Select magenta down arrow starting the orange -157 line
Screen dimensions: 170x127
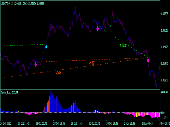36,64
